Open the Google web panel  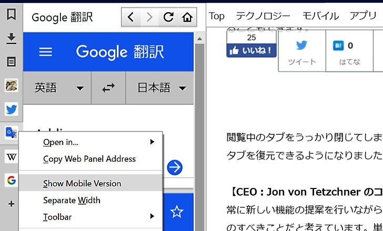pyautogui.click(x=11, y=180)
